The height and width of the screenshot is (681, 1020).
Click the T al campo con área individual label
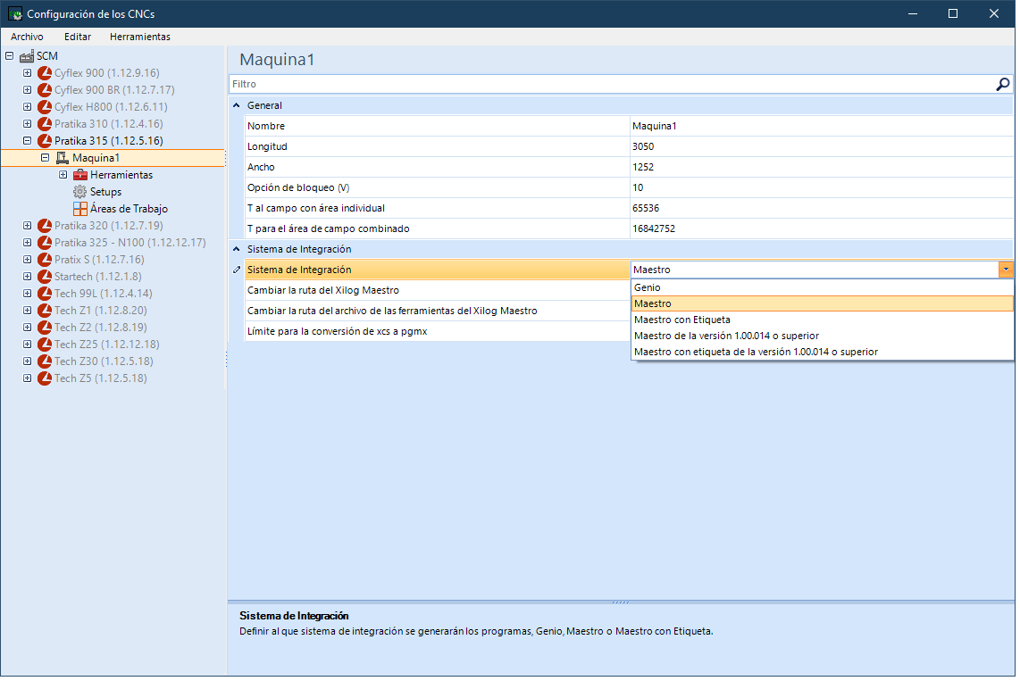(316, 209)
